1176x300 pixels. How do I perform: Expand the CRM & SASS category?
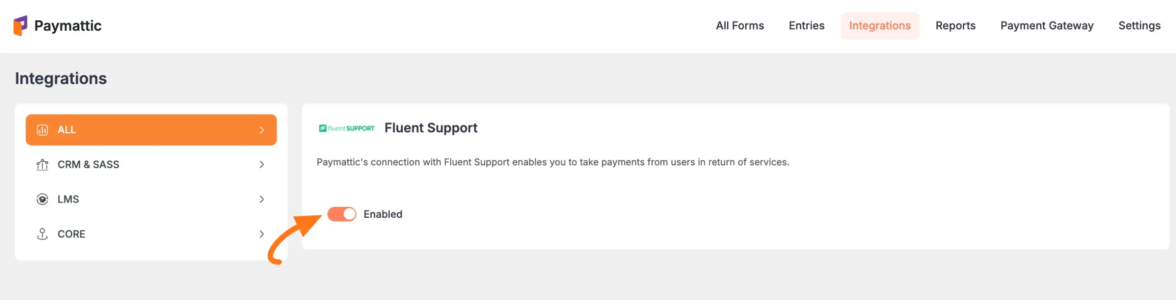(262, 164)
